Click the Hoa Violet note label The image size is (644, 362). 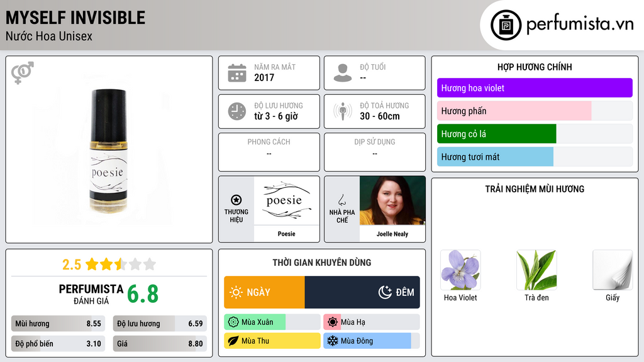[x=460, y=297]
